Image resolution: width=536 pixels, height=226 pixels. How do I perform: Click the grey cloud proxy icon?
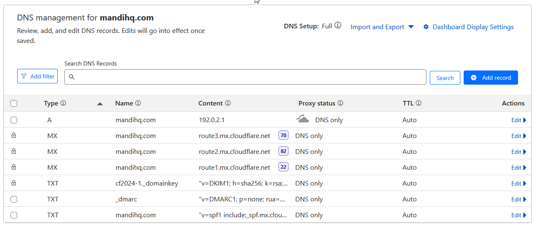tap(303, 120)
